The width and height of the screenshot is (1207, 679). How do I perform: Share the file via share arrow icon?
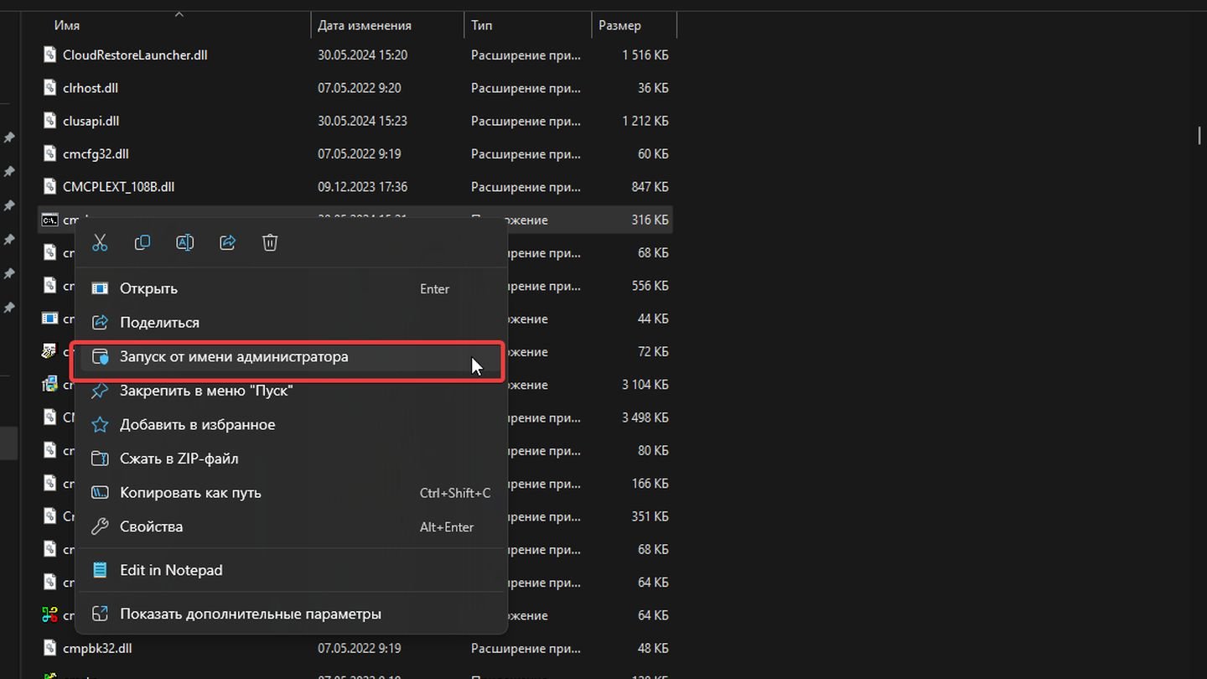227,243
